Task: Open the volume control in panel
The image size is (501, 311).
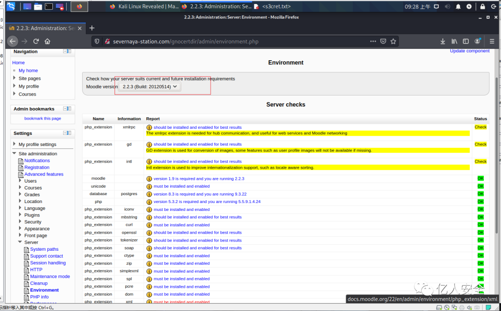Action: tap(447, 6)
